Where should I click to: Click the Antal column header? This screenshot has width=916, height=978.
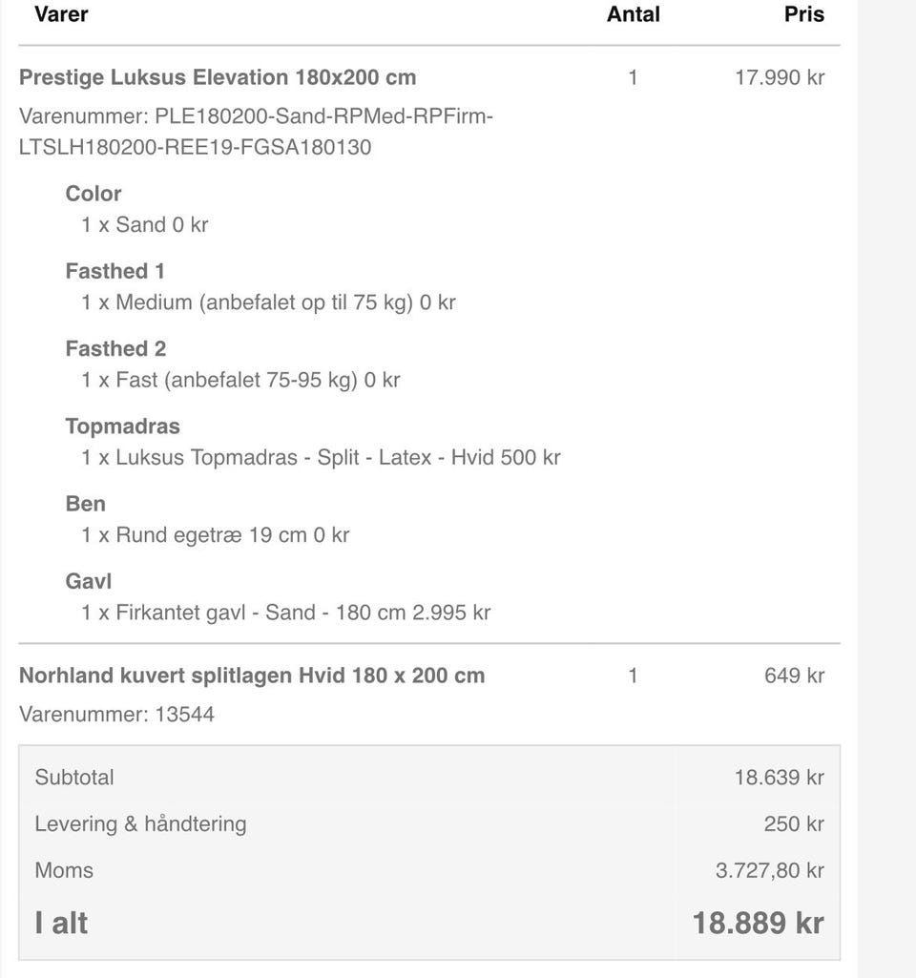[633, 14]
